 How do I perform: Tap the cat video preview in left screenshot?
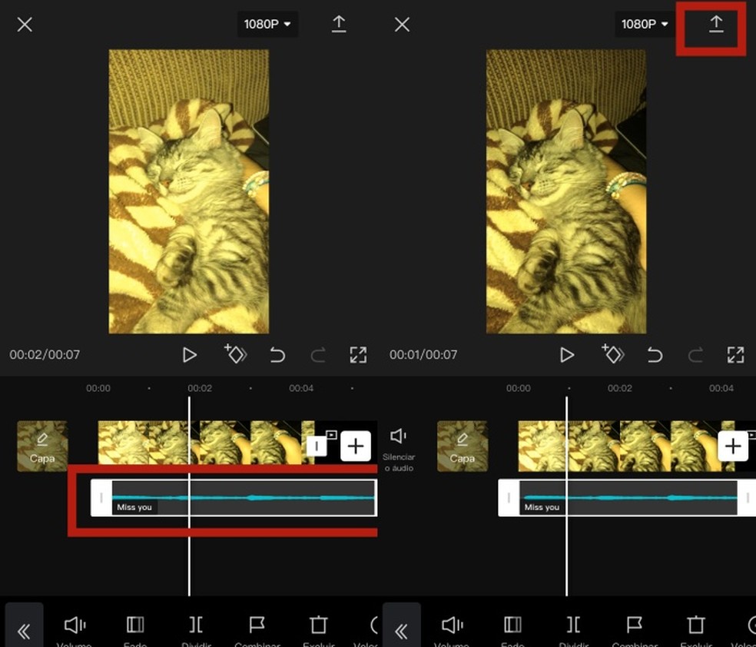(188, 191)
